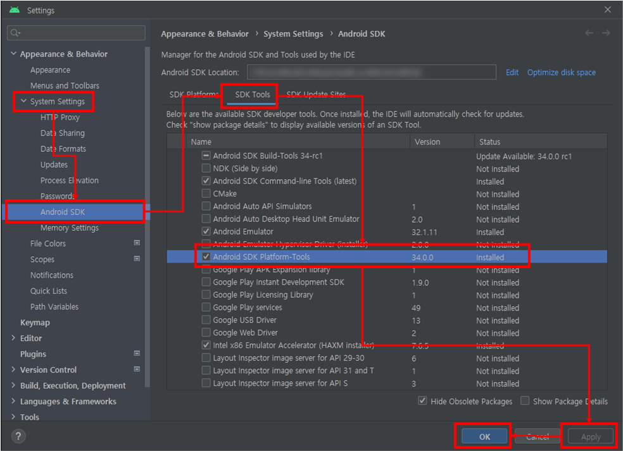Screen dimensions: 623x451
Task: Select Data Sharing in the tree
Action: click(x=63, y=133)
